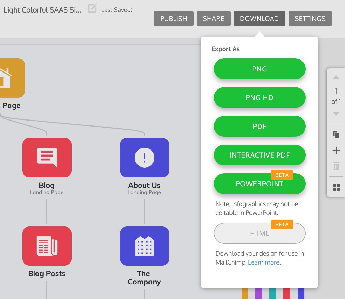This screenshot has width=345, height=299.
Task: Click the Learn more link about MailChimp
Action: [264, 262]
